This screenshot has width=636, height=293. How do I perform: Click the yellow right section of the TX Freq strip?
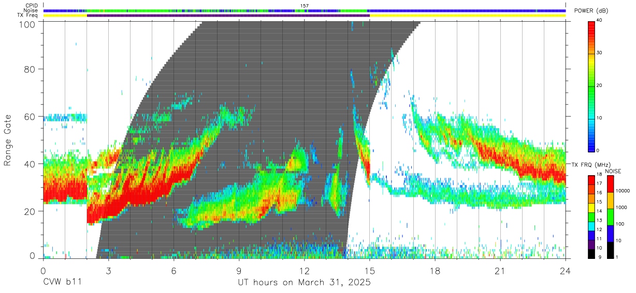[x=468, y=16]
